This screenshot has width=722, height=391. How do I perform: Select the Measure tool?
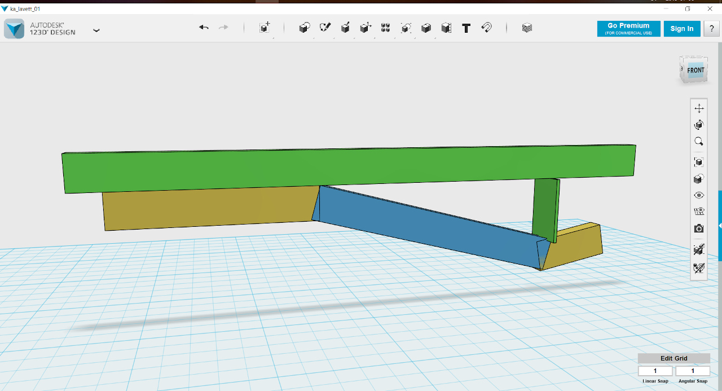click(x=446, y=28)
